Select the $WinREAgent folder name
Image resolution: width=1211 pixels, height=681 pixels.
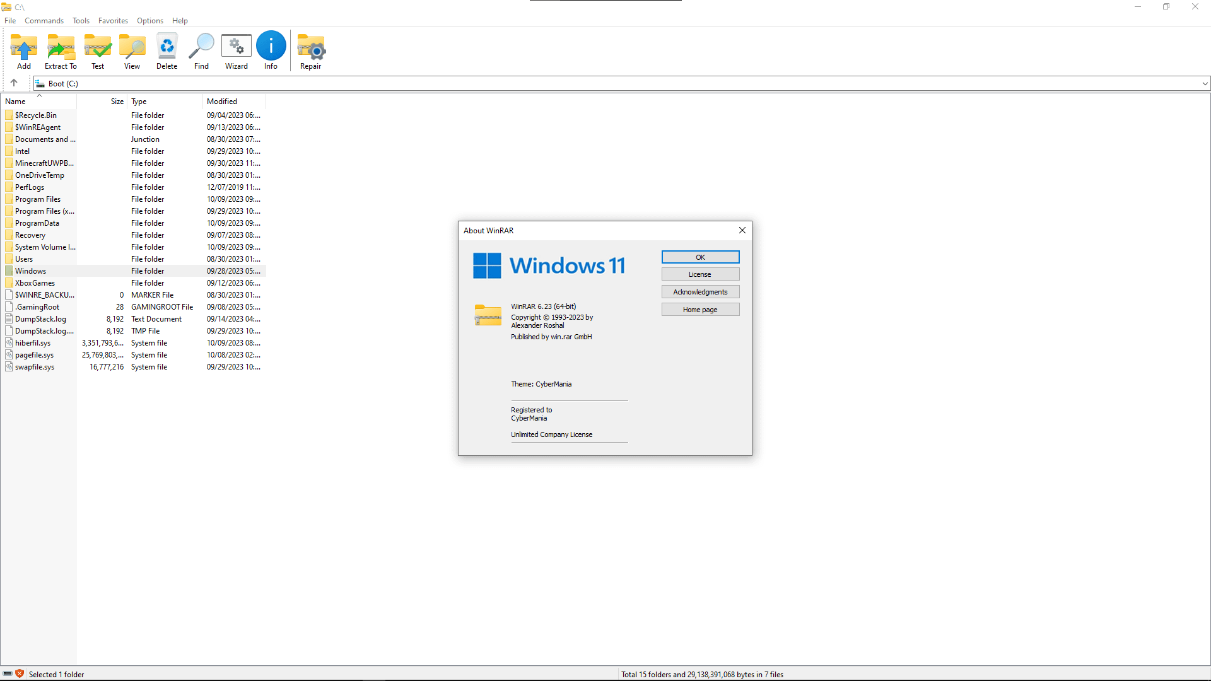[x=38, y=127]
